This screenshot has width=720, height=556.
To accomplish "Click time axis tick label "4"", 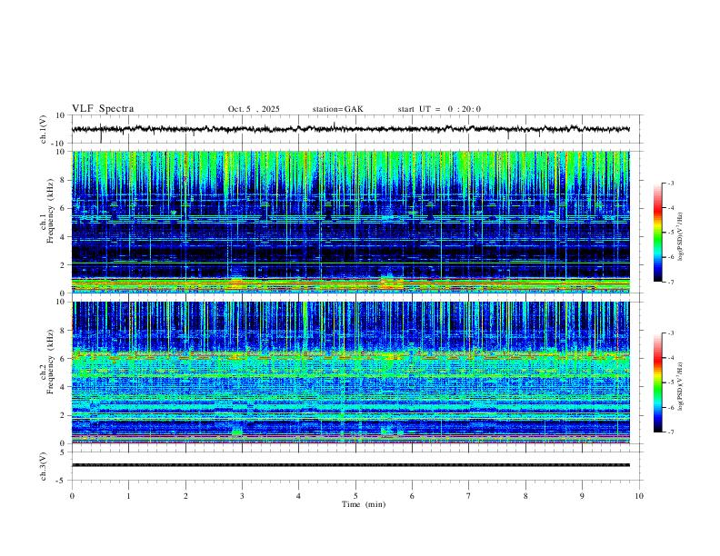I will coord(299,496).
